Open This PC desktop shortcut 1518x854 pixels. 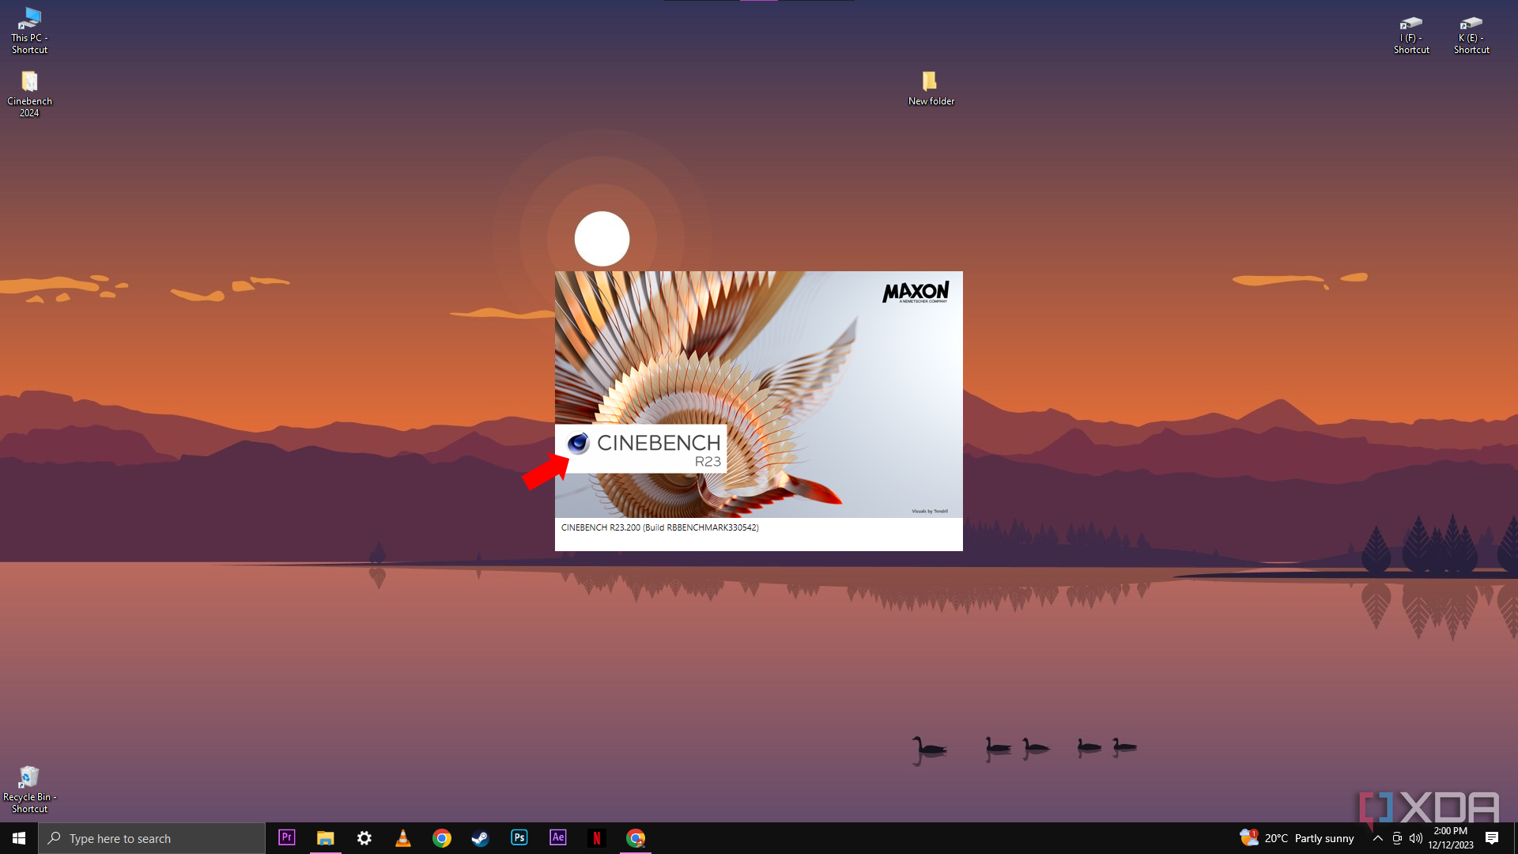tap(29, 30)
